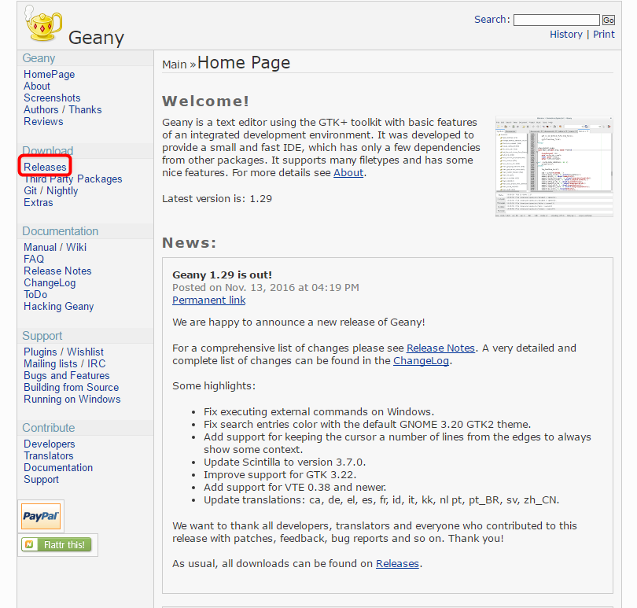This screenshot has width=637, height=608.
Task: Open the Geany screenshot thumbnail
Action: click(x=554, y=167)
